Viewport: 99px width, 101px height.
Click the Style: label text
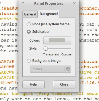coord(33,49)
